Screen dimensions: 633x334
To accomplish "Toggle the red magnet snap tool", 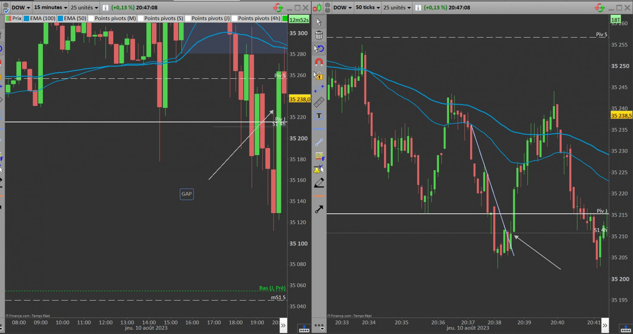I will tap(319, 62).
